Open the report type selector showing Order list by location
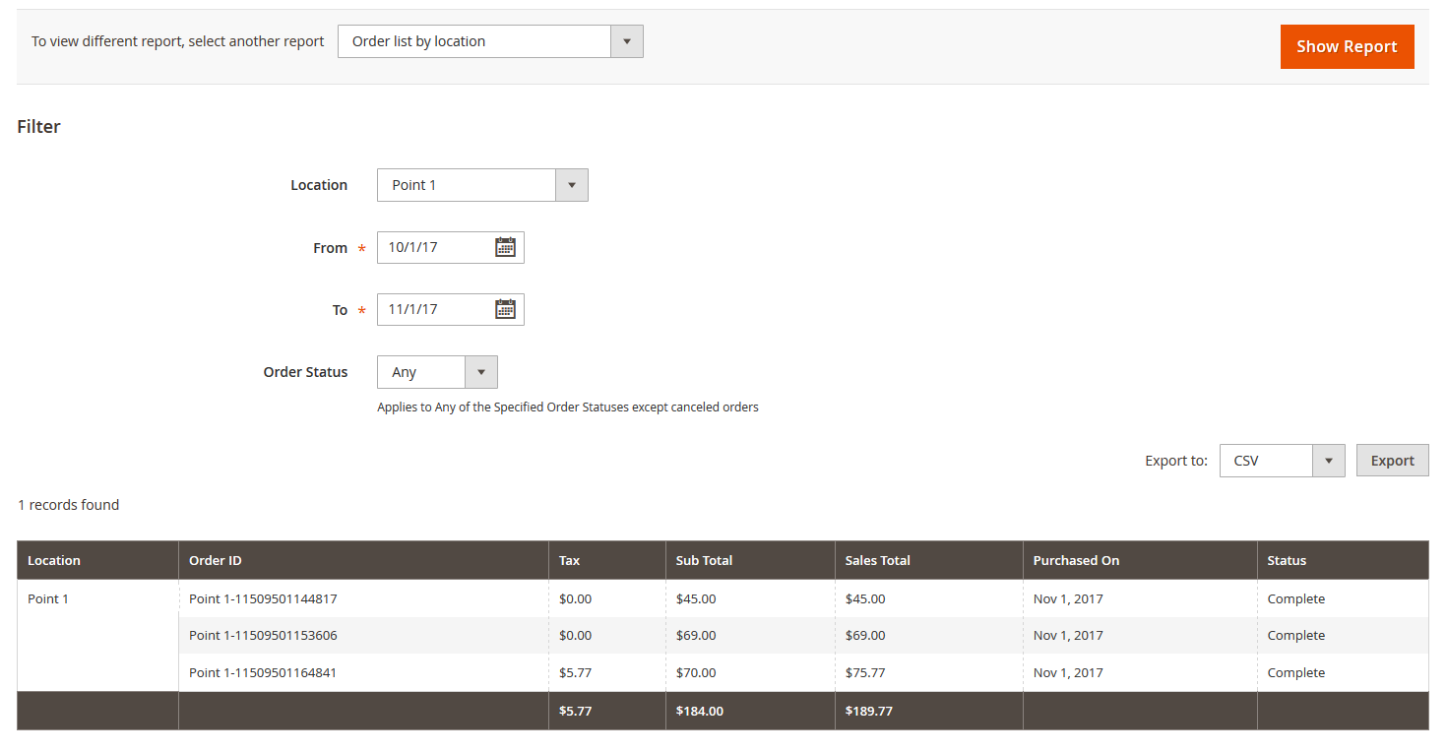Viewport: 1447px width, 752px height. pyautogui.click(x=472, y=41)
